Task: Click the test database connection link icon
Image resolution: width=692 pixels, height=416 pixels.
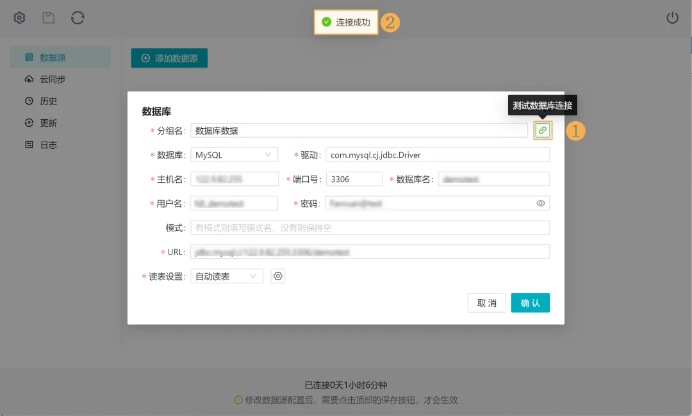Action: click(x=543, y=130)
